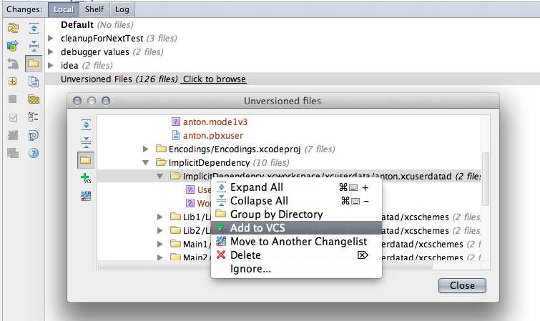Image resolution: width=540 pixels, height=321 pixels.
Task: Select the anton.pbxuser file
Action: tap(203, 135)
